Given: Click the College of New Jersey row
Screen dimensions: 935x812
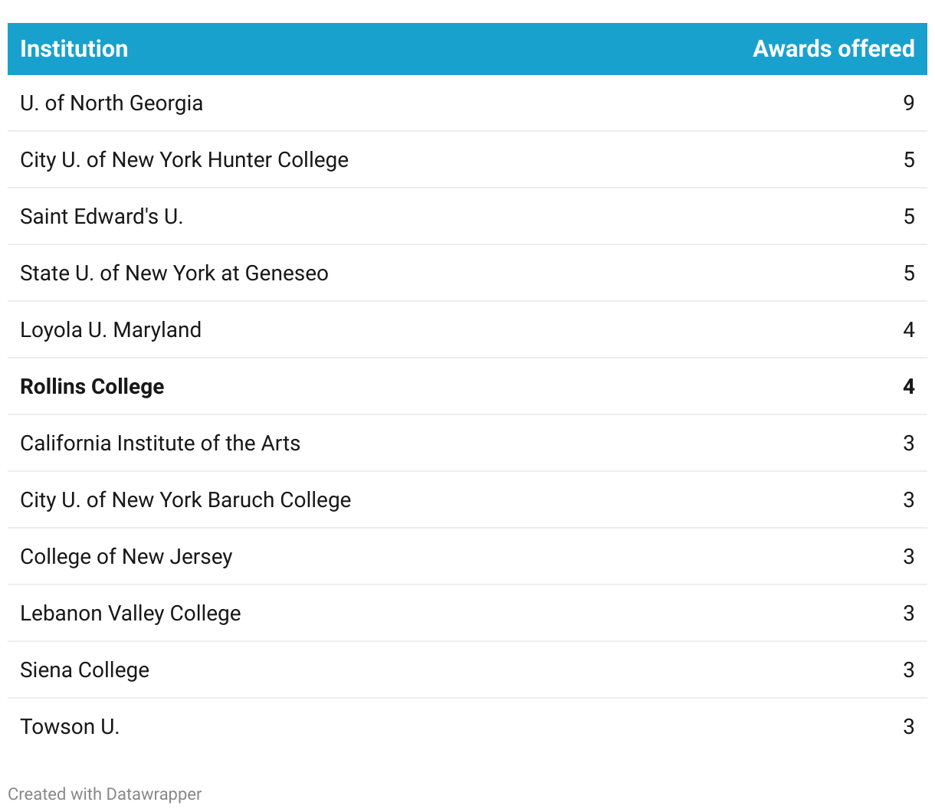Looking at the screenshot, I should point(126,557).
